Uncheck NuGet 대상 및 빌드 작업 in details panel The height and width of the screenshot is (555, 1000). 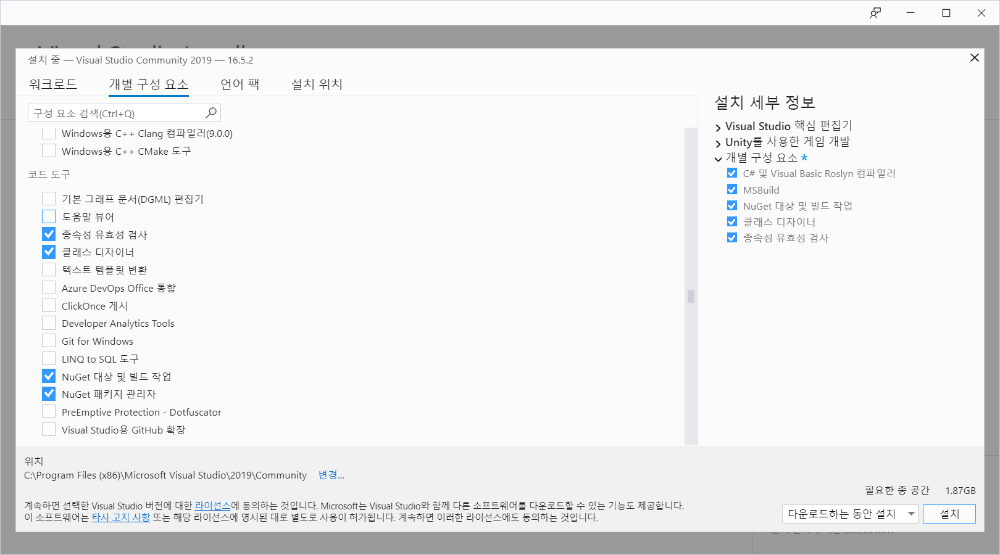(732, 205)
